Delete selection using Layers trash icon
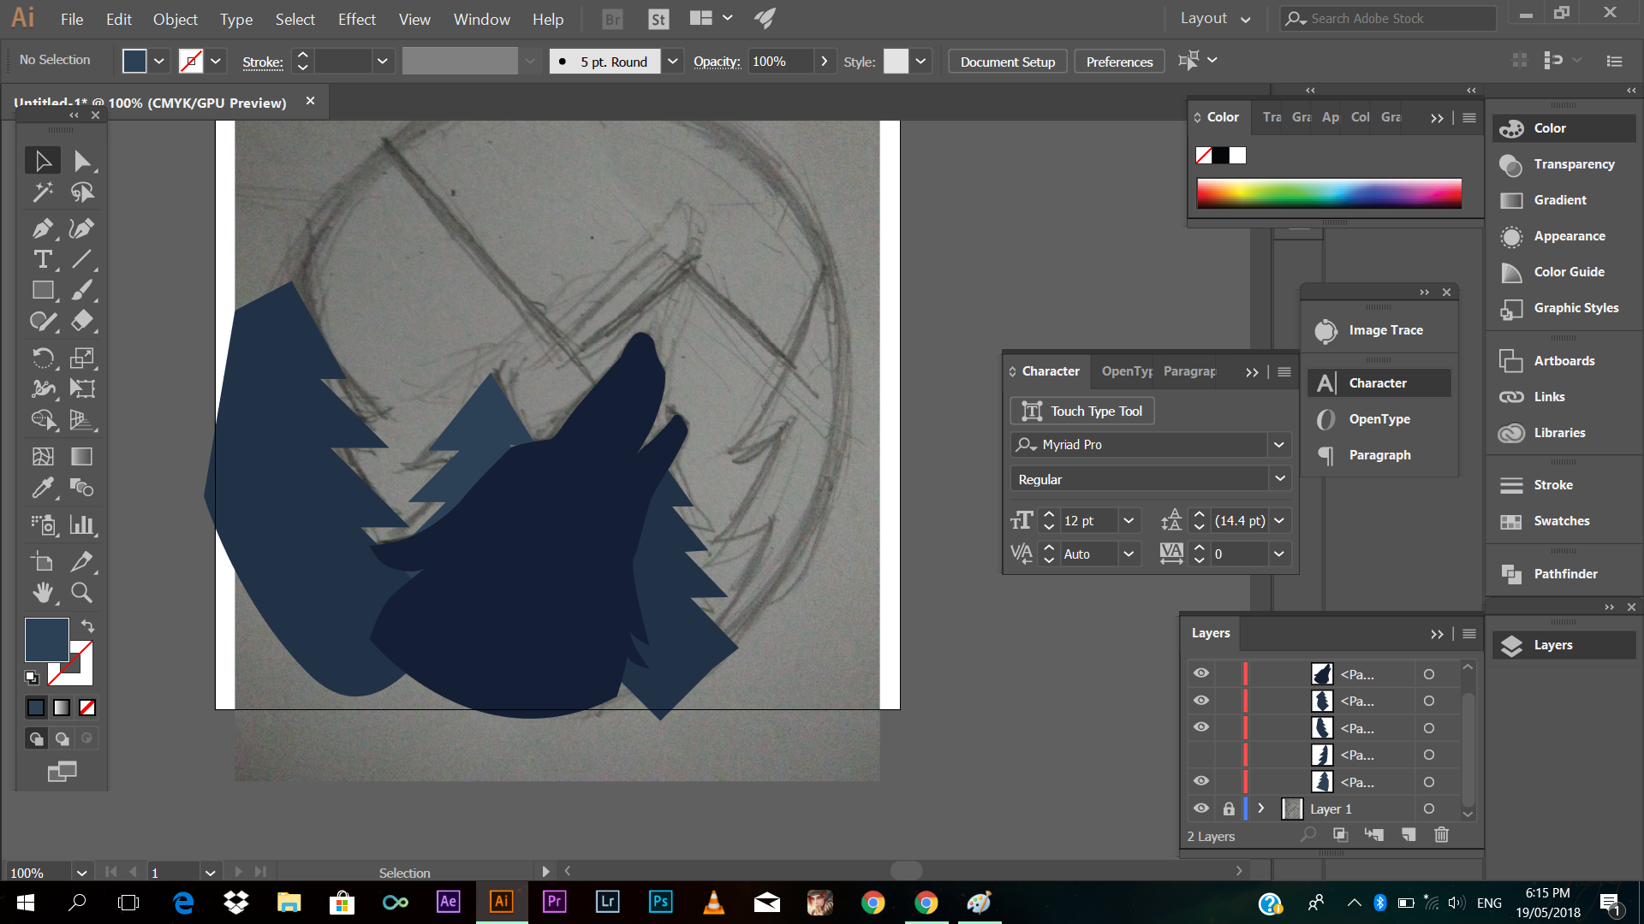Viewport: 1644px width, 924px height. (x=1442, y=835)
